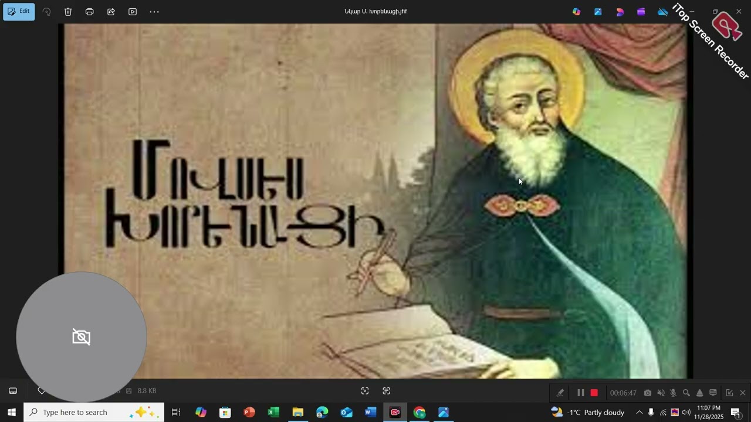Switch to iTop Screen Recorder on taskbar
Screen dimensions: 751x422
395,412
